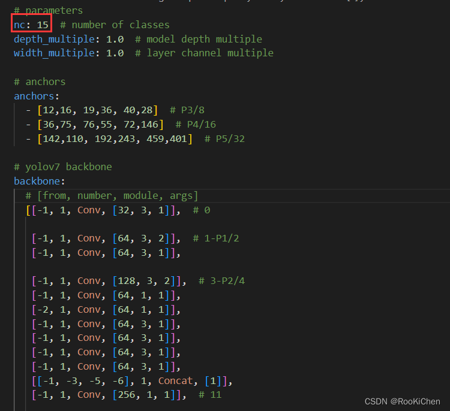
Task: Click the '# layer channel multiple' comment
Action: click(x=205, y=53)
